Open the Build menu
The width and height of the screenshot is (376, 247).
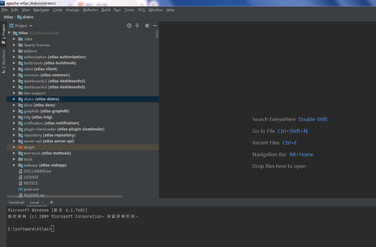point(106,10)
